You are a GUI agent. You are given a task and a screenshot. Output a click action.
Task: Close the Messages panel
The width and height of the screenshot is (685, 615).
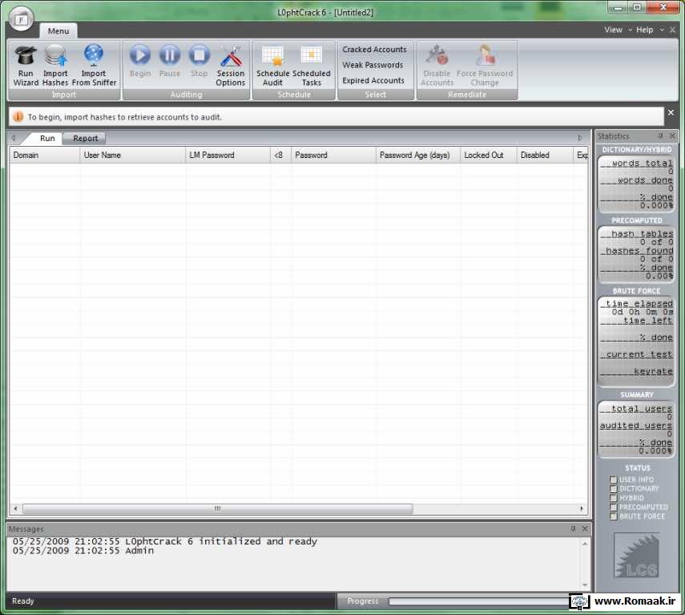585,529
